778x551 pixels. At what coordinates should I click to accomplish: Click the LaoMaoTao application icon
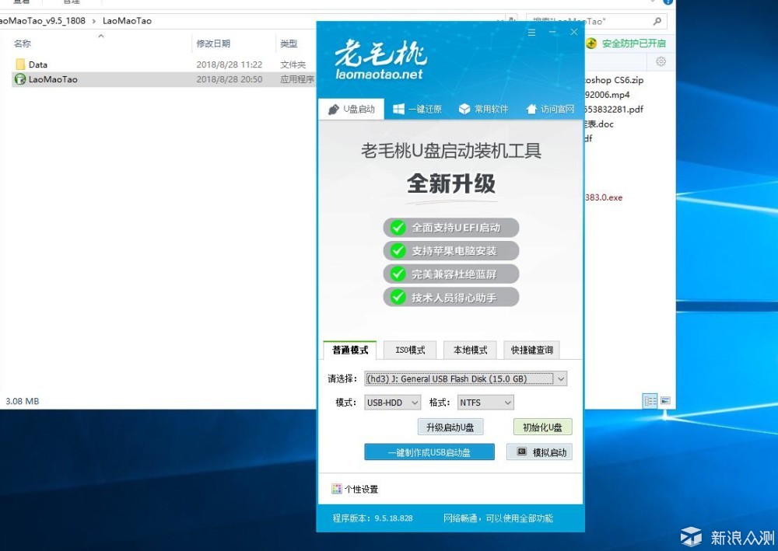20,79
